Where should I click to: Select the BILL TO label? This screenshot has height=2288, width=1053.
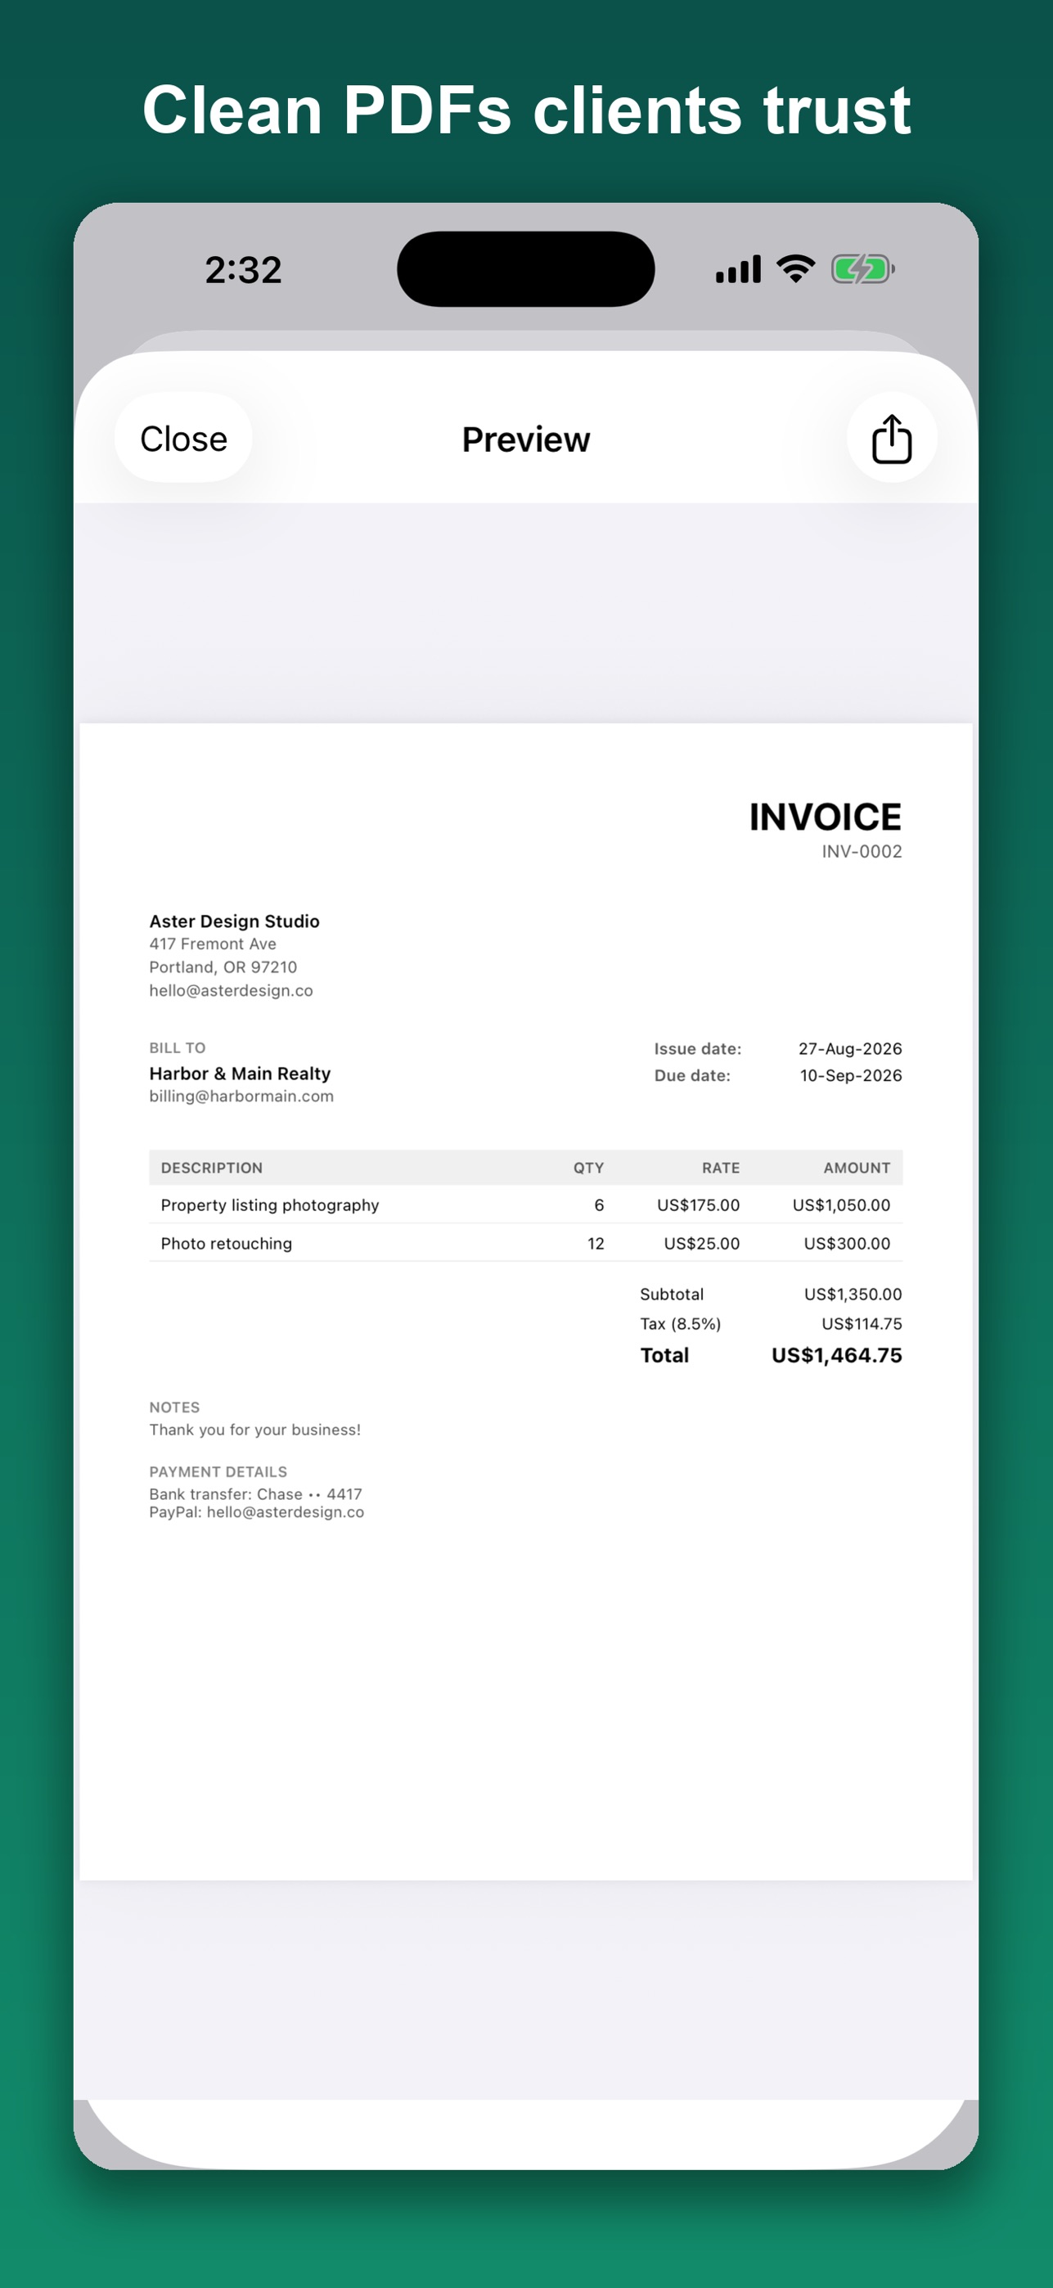point(178,1048)
